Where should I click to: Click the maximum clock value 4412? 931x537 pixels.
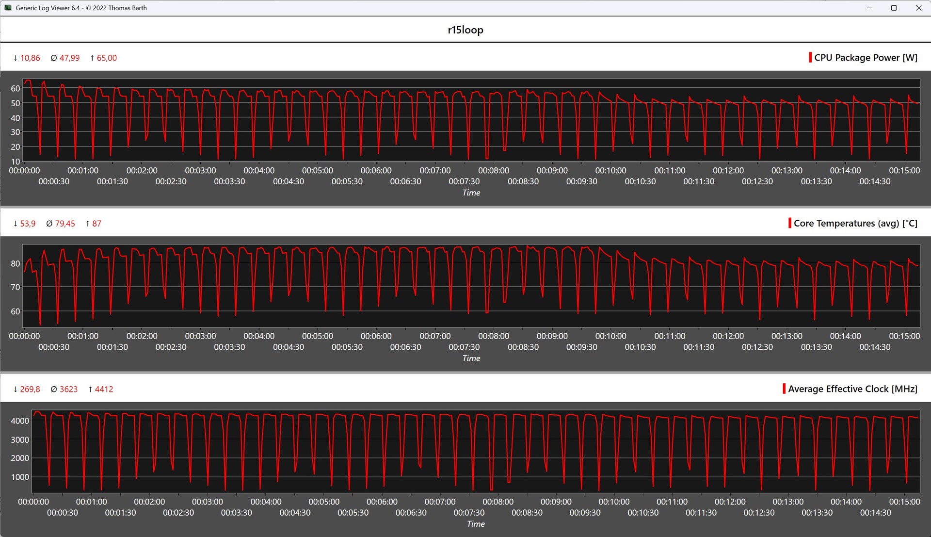tap(104, 390)
